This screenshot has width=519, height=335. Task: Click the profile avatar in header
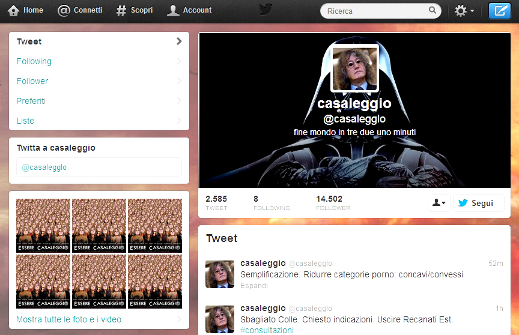354,68
